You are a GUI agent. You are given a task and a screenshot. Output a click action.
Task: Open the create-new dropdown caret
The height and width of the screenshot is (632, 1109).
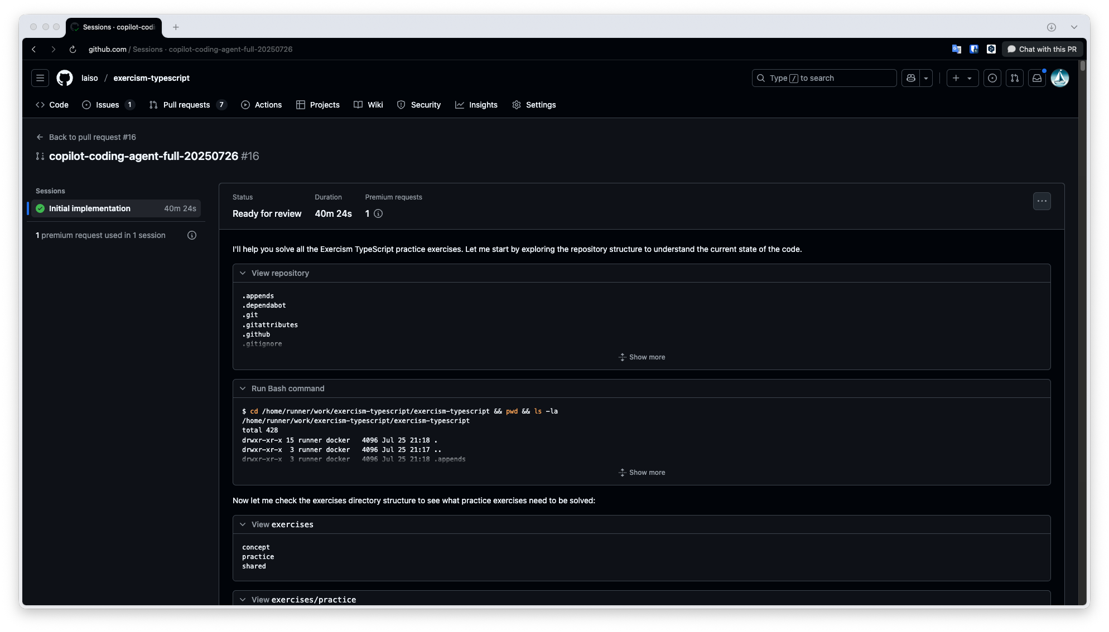pos(970,78)
